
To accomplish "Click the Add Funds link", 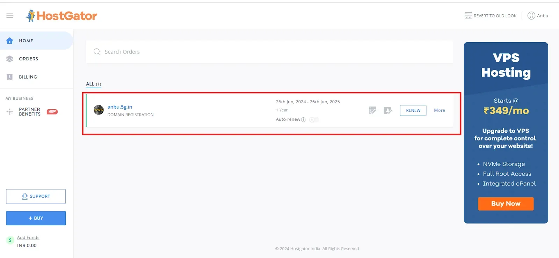I will pyautogui.click(x=28, y=237).
